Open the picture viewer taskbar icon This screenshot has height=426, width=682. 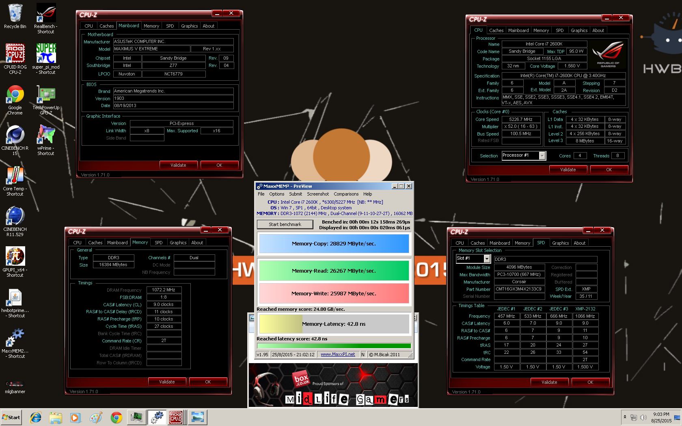point(198,417)
